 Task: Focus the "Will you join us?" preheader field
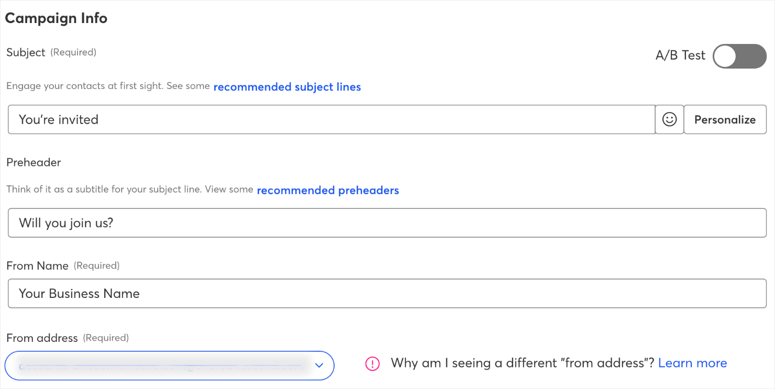pos(387,223)
